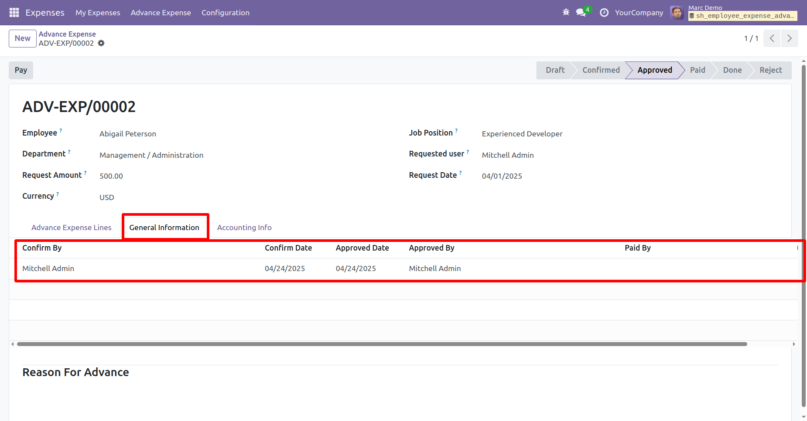Open the activities clock icon
807x421 pixels.
click(604, 13)
